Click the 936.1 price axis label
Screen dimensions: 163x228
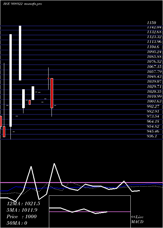(x=152, y=136)
